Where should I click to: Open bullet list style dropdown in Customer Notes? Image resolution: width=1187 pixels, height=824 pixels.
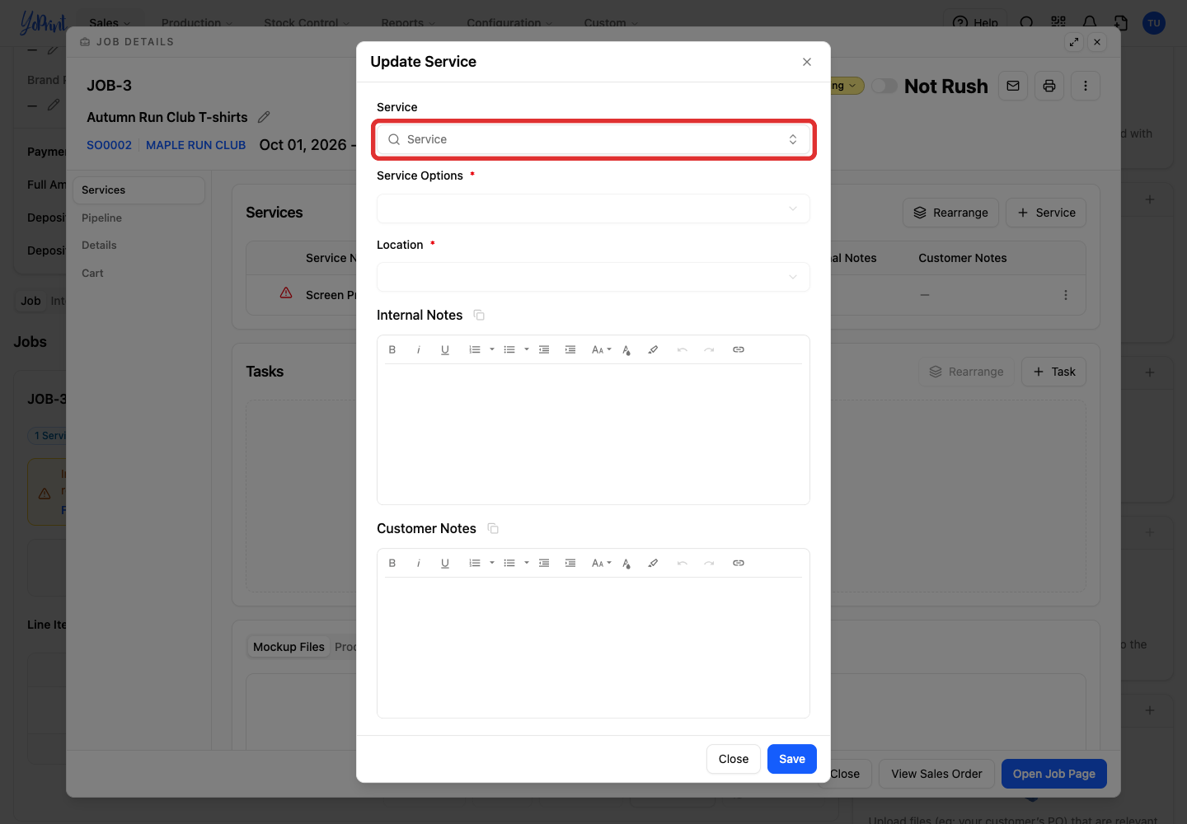[x=527, y=563]
